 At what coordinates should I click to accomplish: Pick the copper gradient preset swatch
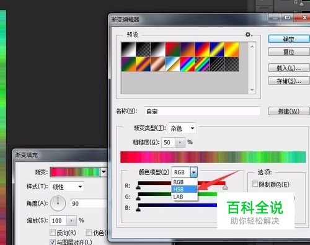coord(158,65)
